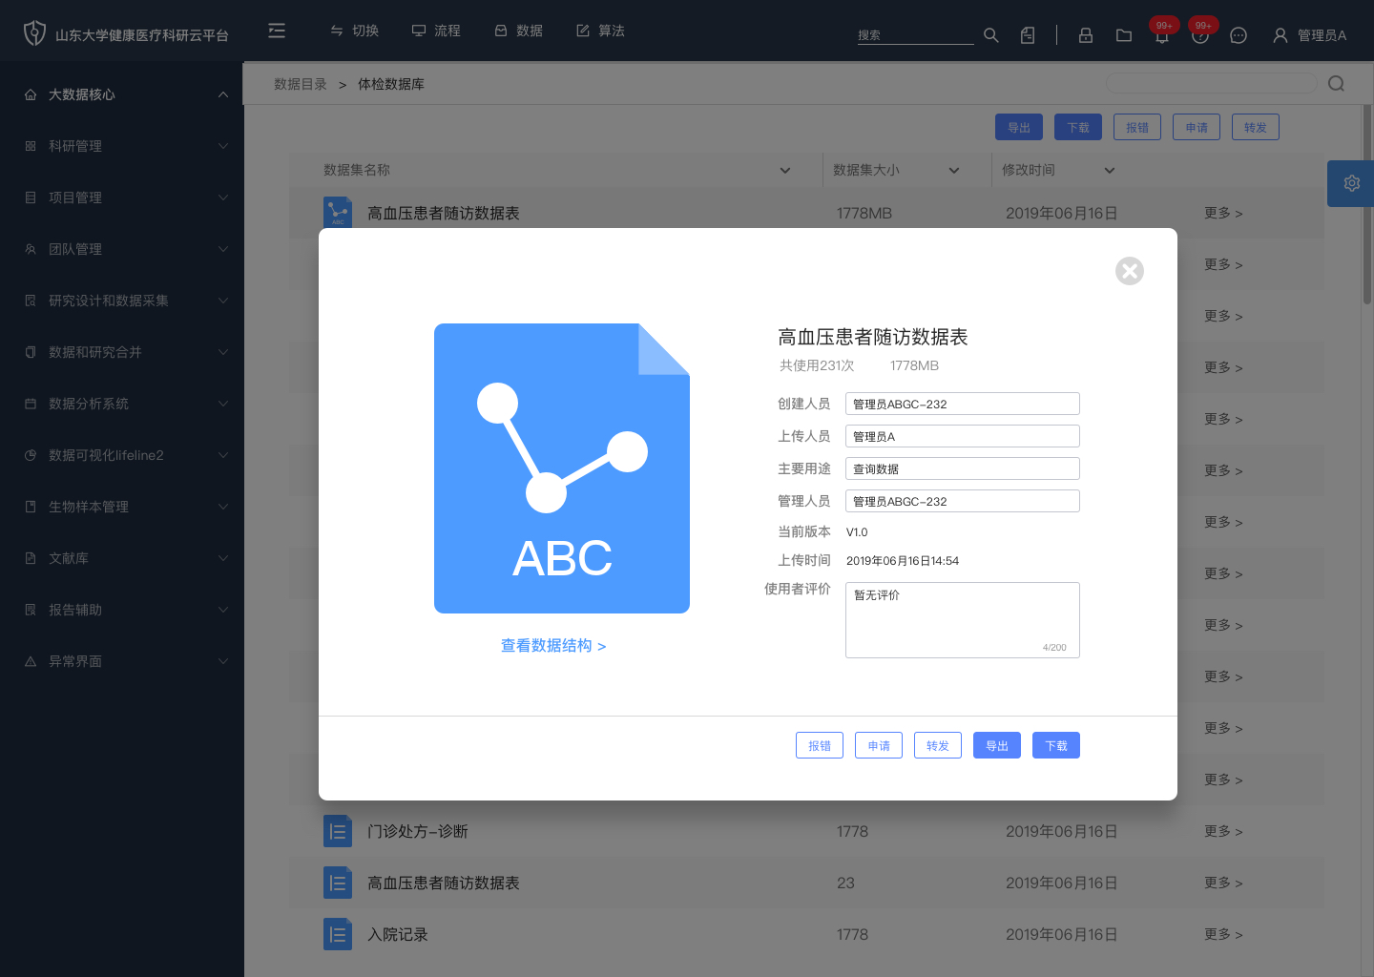Click the 转发 button above the table
This screenshot has height=977, width=1374.
coord(1256,127)
